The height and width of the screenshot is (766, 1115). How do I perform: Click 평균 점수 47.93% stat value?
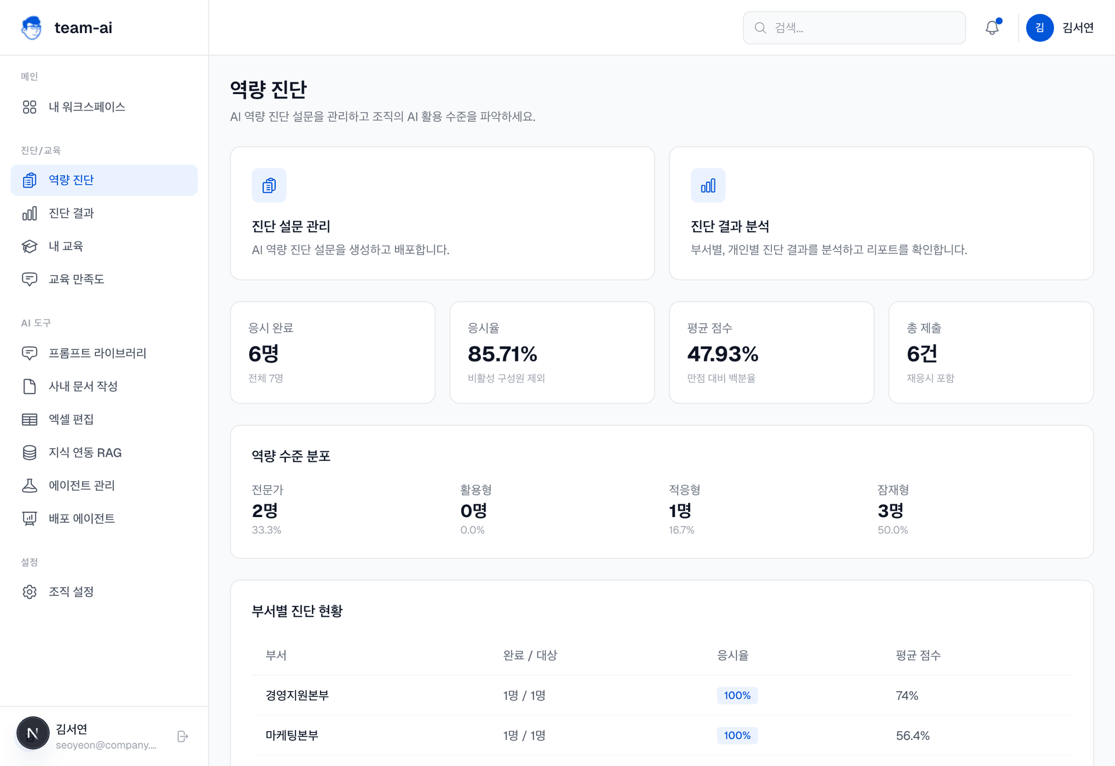click(x=722, y=353)
